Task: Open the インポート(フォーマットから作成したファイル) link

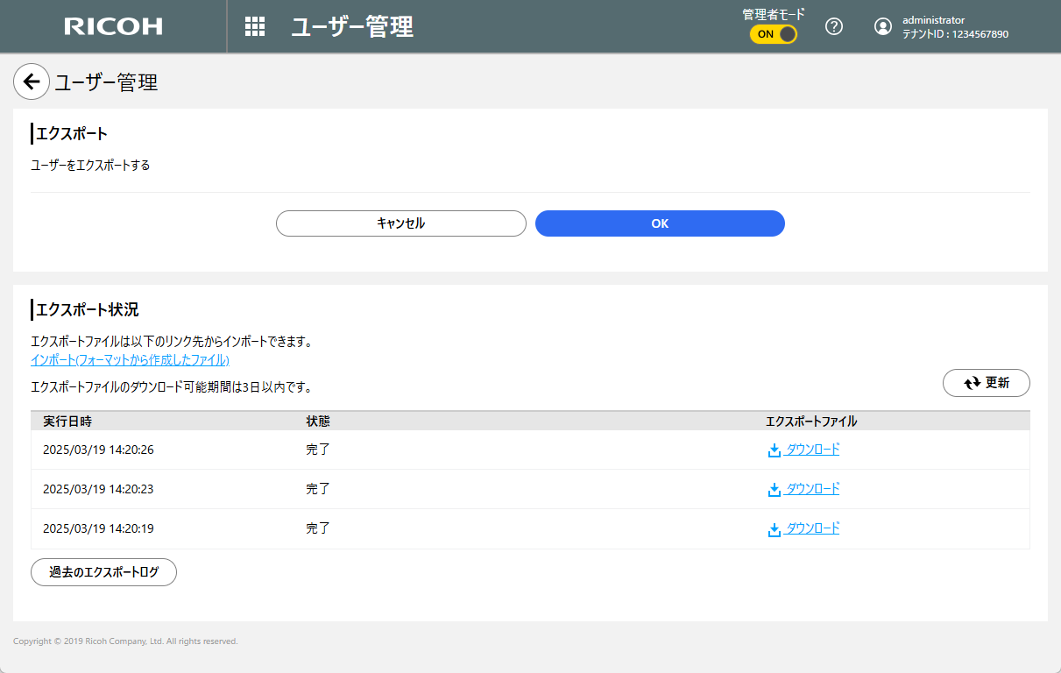Action: [130, 360]
